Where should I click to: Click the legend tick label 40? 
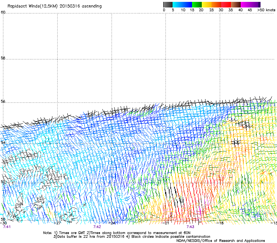point(240,10)
